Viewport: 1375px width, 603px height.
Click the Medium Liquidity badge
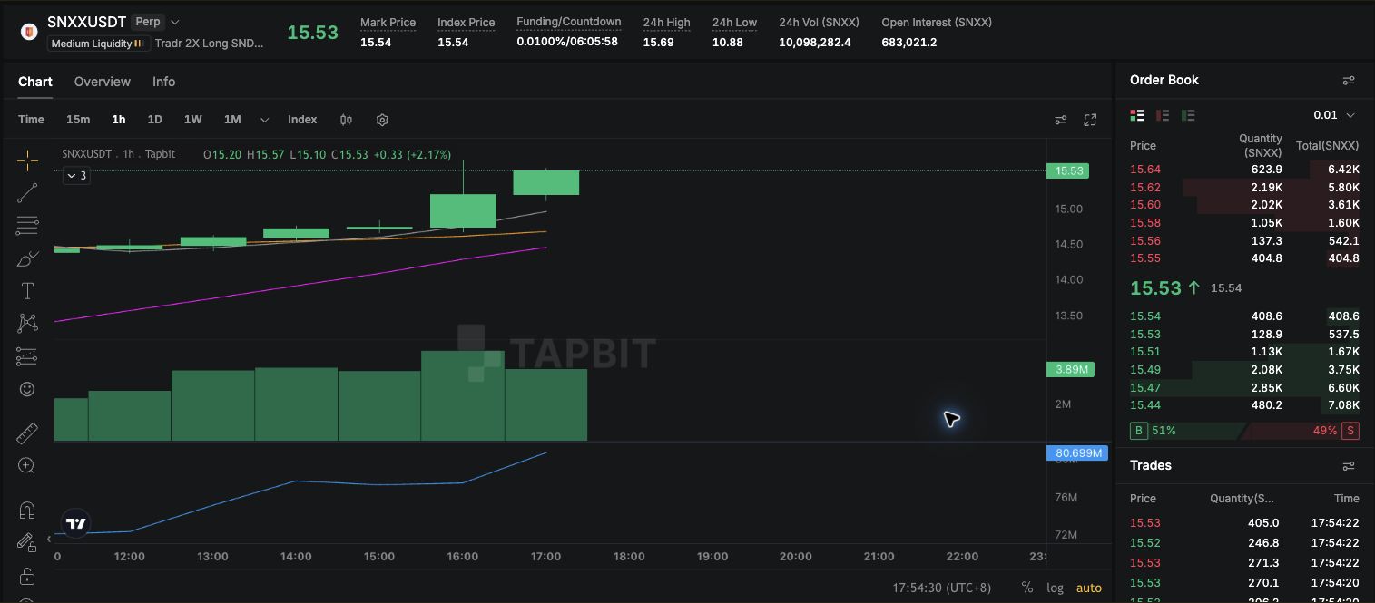pyautogui.click(x=98, y=44)
